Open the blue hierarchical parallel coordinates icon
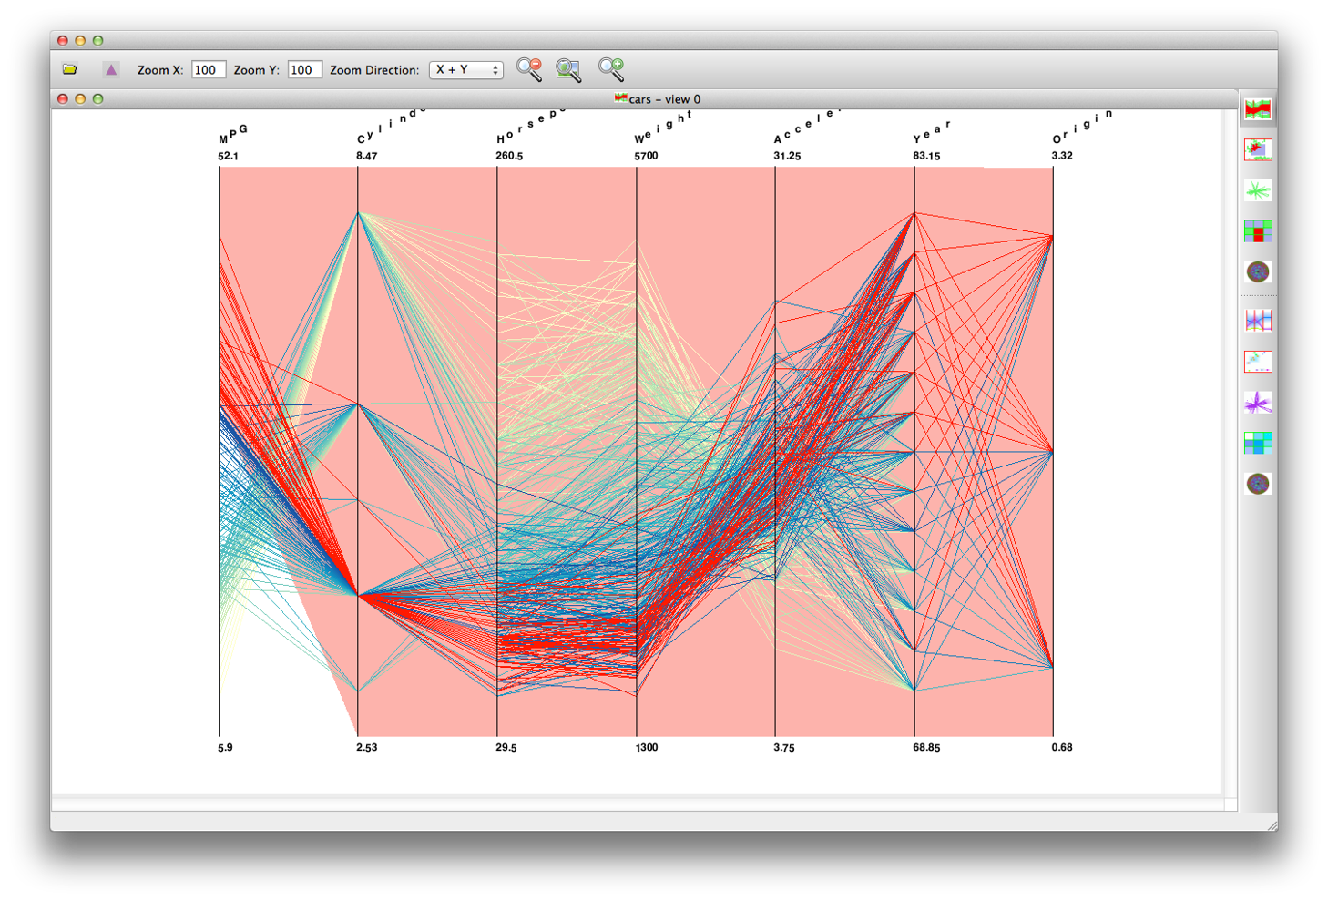1328x901 pixels. 1258,321
